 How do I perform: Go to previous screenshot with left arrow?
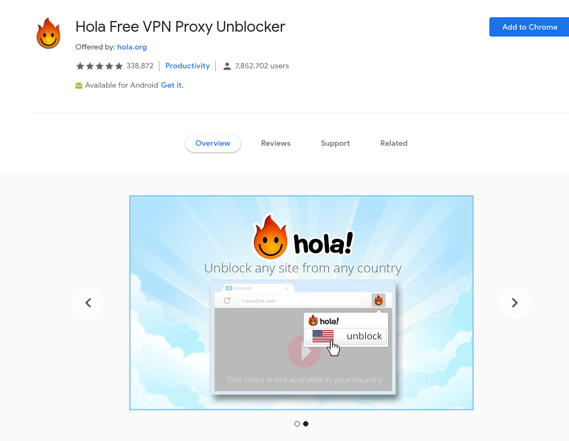click(x=88, y=303)
